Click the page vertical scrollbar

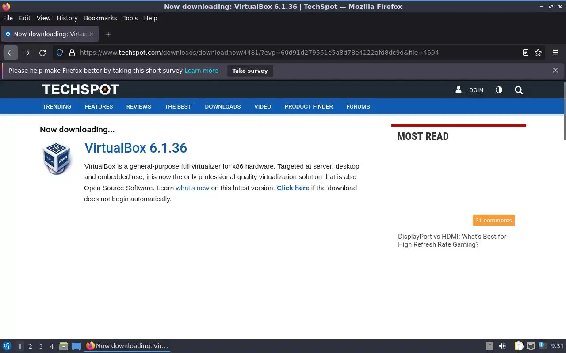click(x=564, y=112)
